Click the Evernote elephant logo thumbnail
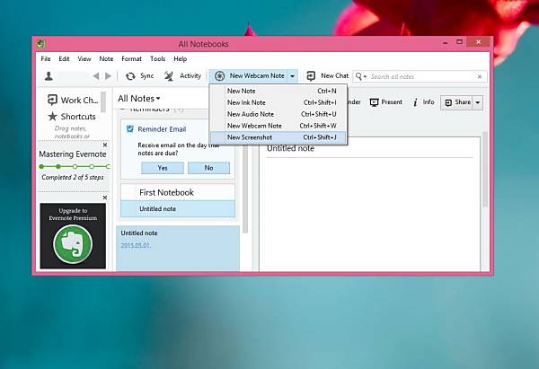 click(x=73, y=244)
